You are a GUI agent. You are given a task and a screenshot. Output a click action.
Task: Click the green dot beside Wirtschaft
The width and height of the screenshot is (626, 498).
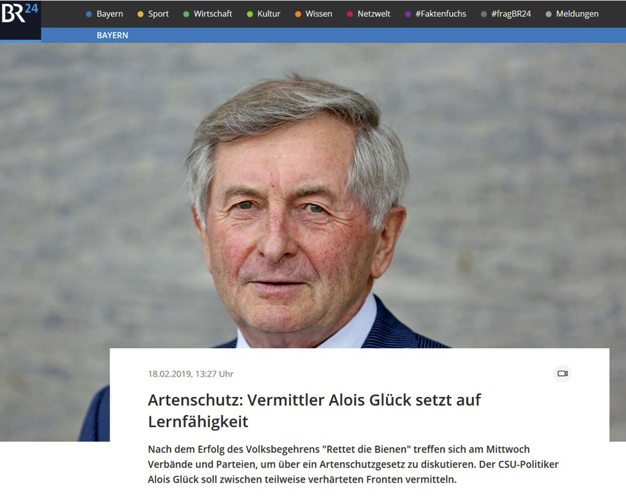pyautogui.click(x=186, y=14)
